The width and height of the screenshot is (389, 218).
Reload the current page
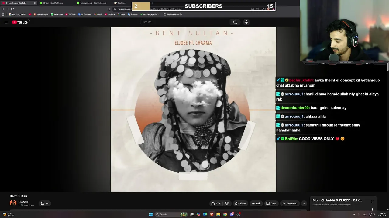[x=12, y=9]
